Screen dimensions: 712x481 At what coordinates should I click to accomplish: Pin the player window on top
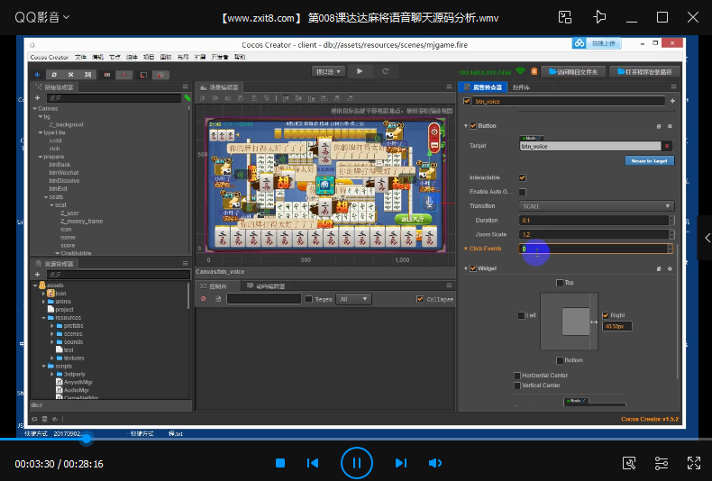click(599, 17)
